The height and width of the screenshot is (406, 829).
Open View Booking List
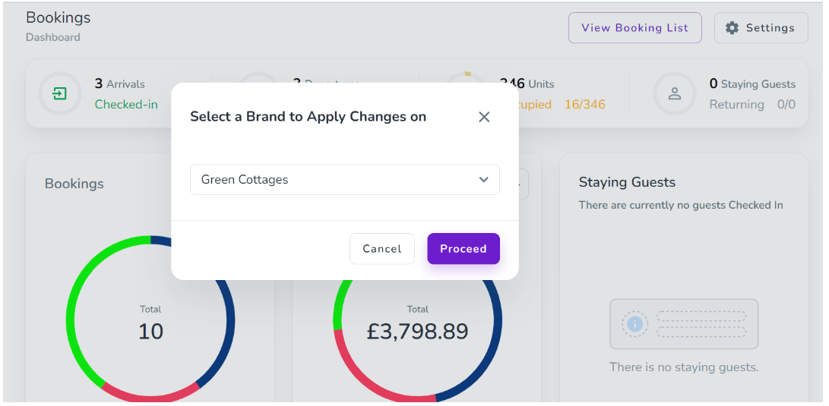click(x=634, y=28)
